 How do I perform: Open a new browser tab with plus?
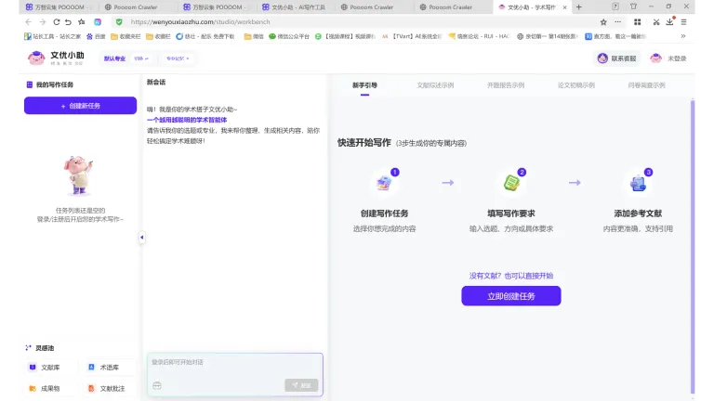(x=579, y=6)
